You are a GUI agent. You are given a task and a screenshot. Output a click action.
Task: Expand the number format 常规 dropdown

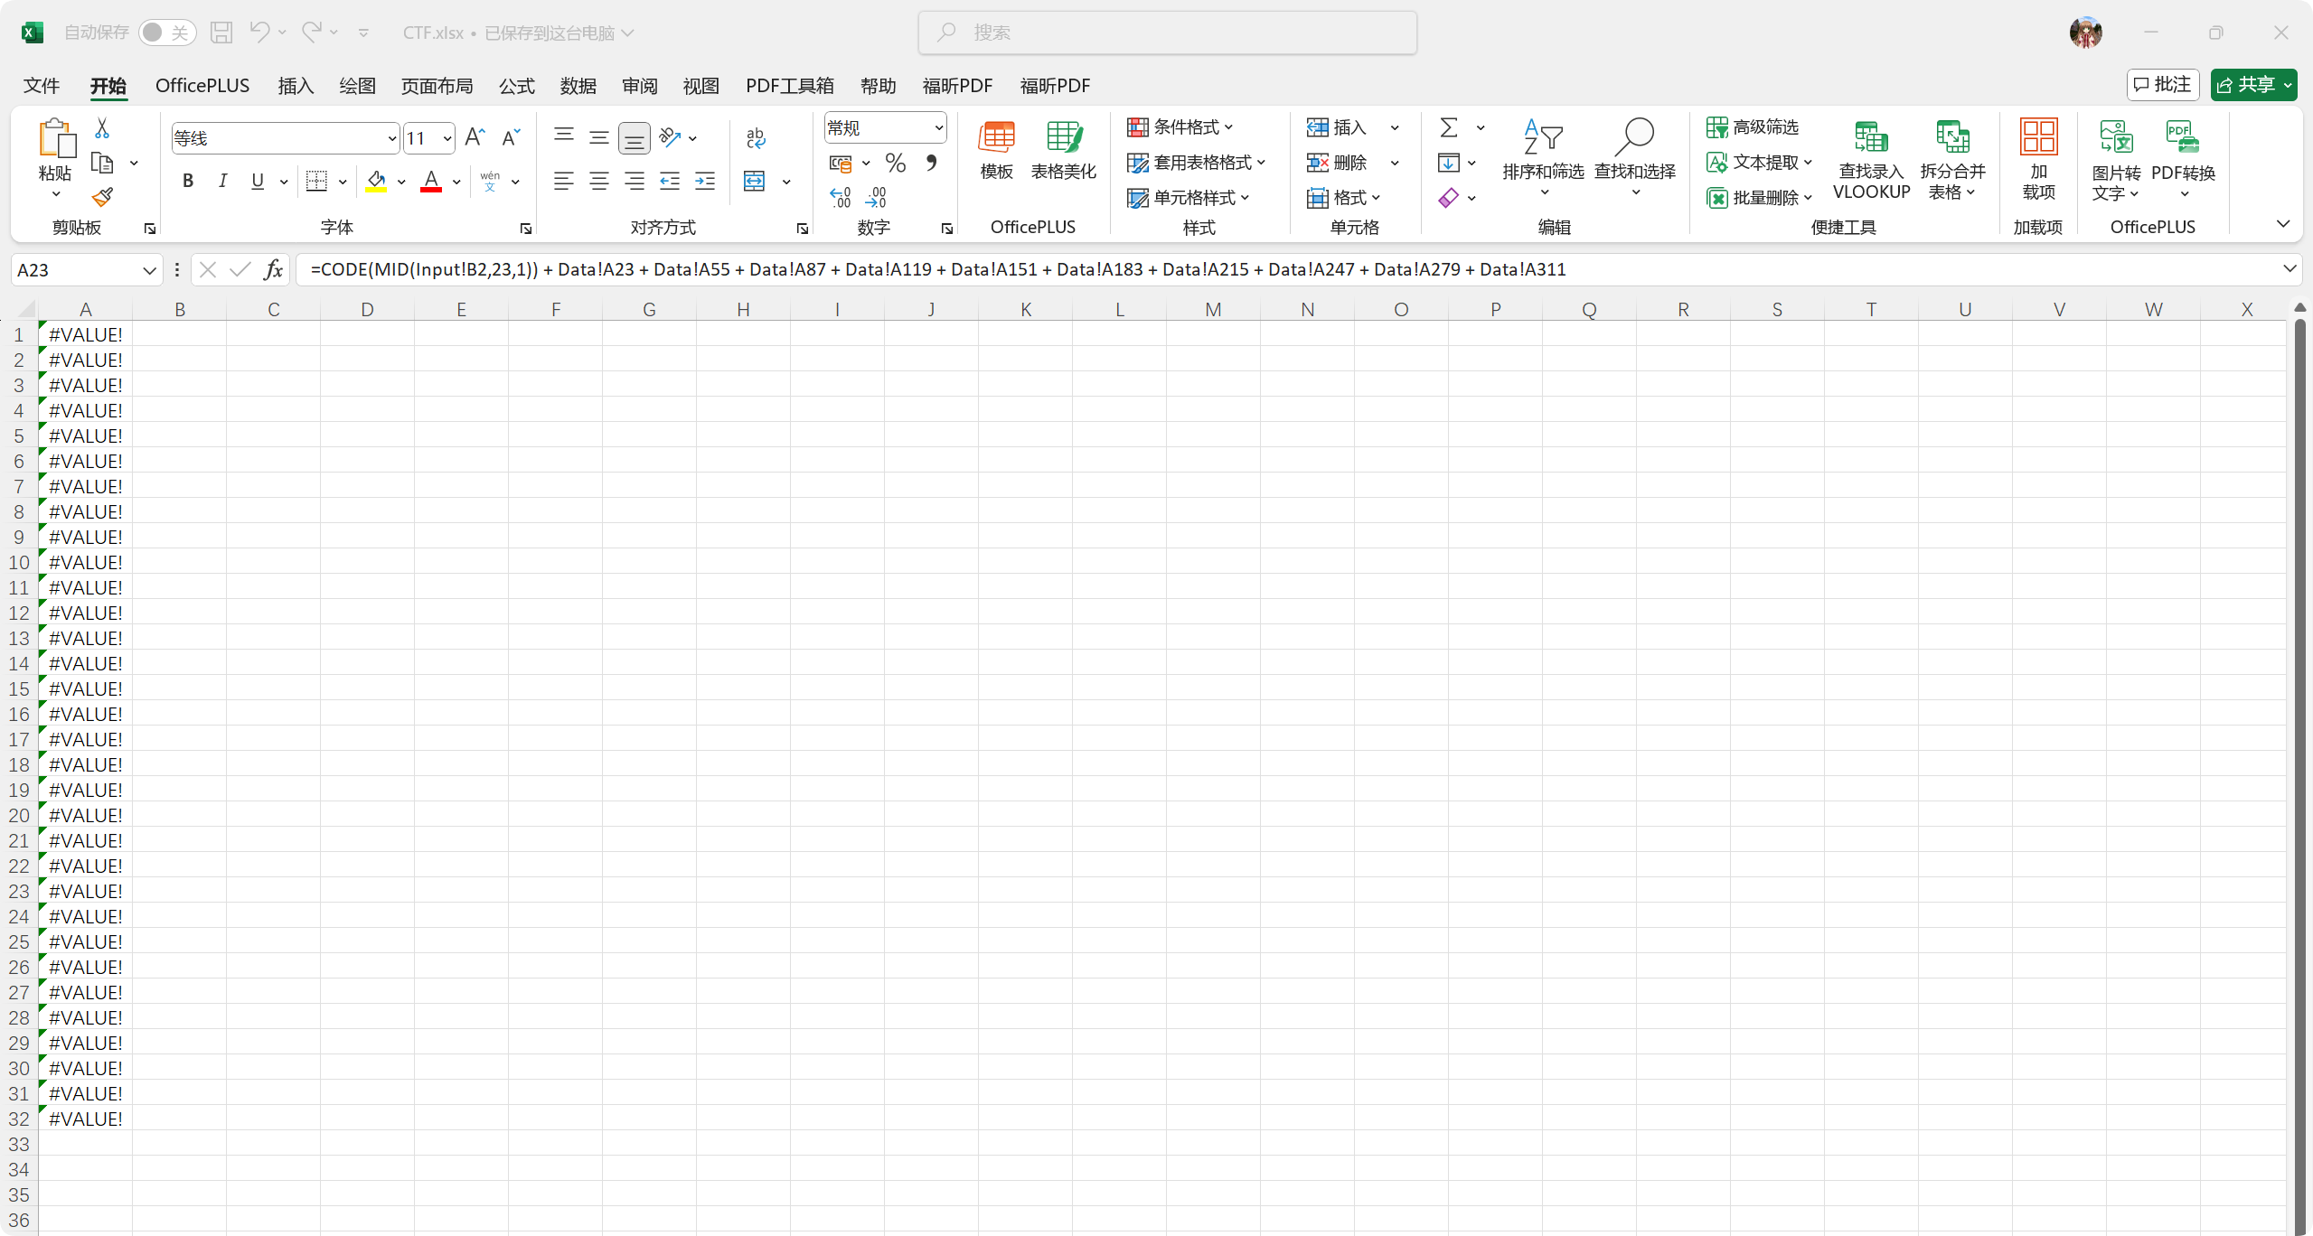point(938,128)
